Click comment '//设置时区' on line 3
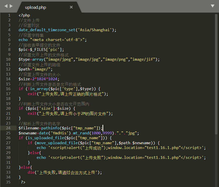The width and height of the screenshot is (219, 187). click(29, 25)
